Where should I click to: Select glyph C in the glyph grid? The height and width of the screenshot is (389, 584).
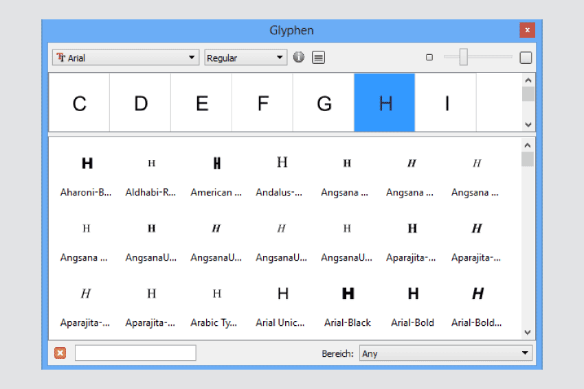(79, 103)
